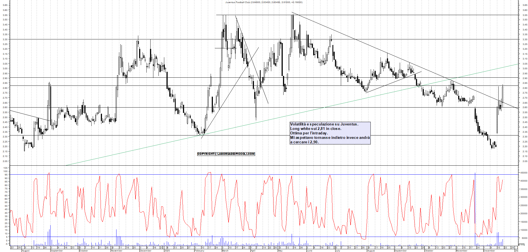Click the 2.30 price label on left axis
The image size is (528, 252).
[5, 137]
